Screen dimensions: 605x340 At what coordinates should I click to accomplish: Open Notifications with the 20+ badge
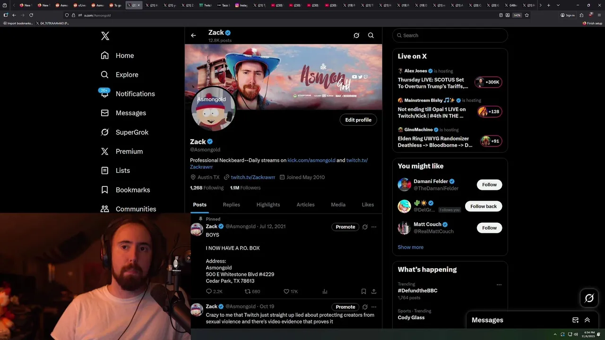[128, 93]
